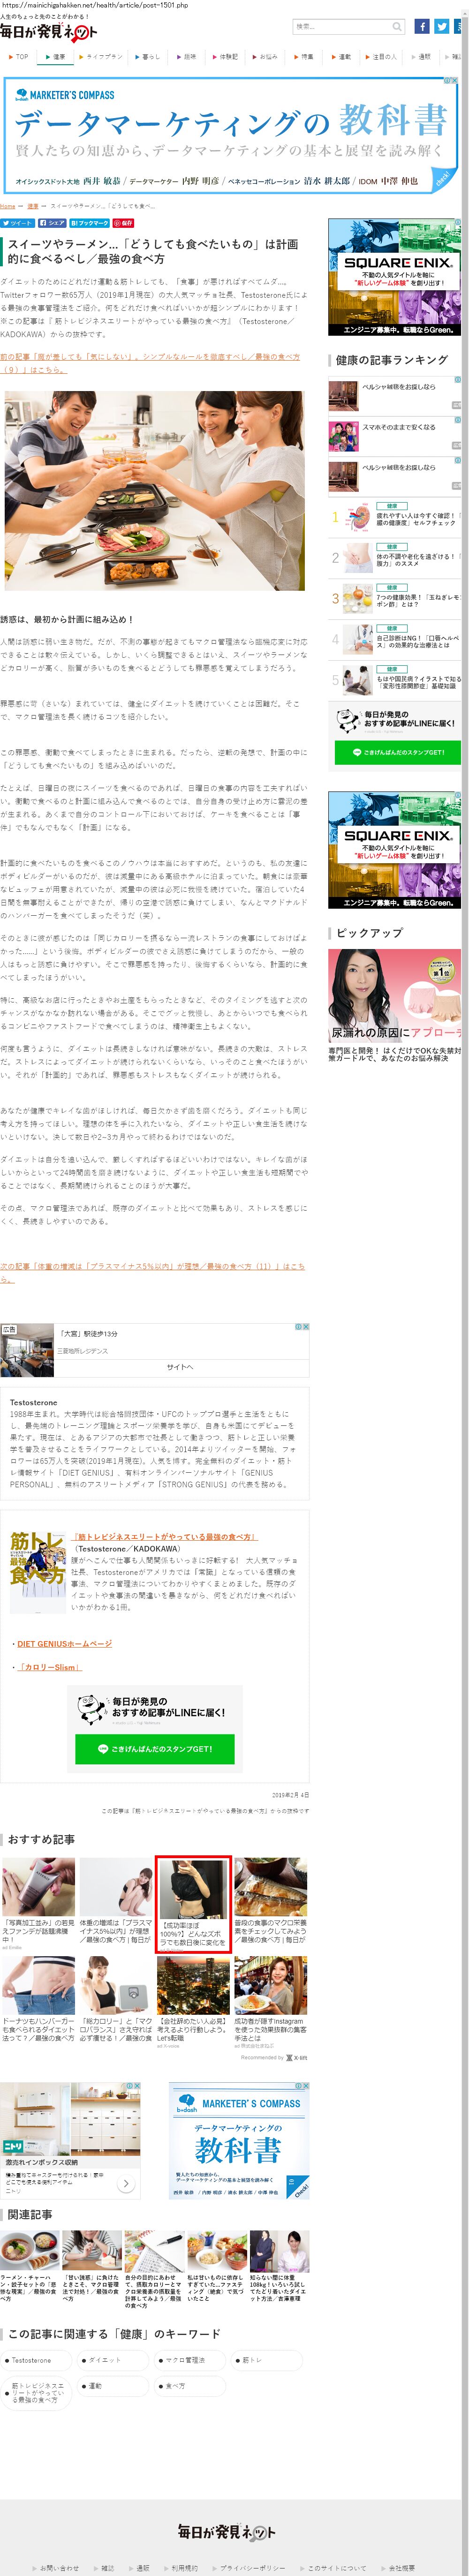
Task: Open the ライフプラン navigation tab
Action: click(101, 57)
